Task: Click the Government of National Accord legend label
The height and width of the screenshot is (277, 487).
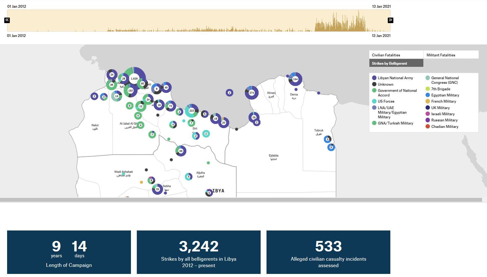Action: pos(397,93)
